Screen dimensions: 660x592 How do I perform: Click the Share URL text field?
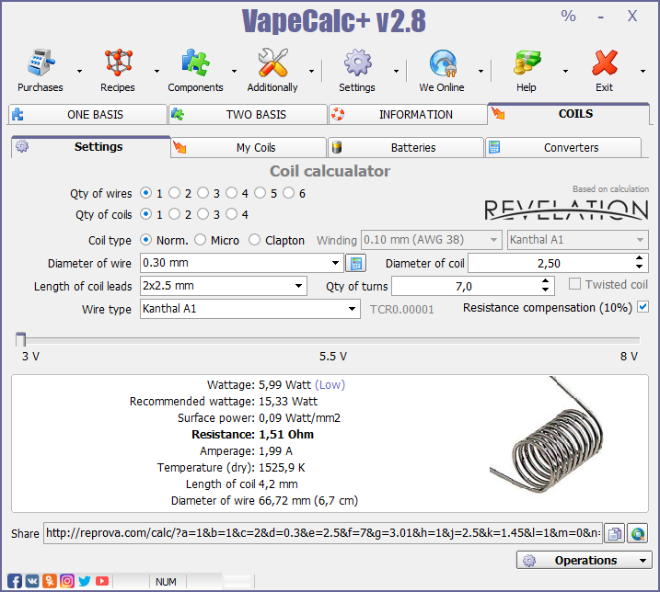pyautogui.click(x=323, y=533)
